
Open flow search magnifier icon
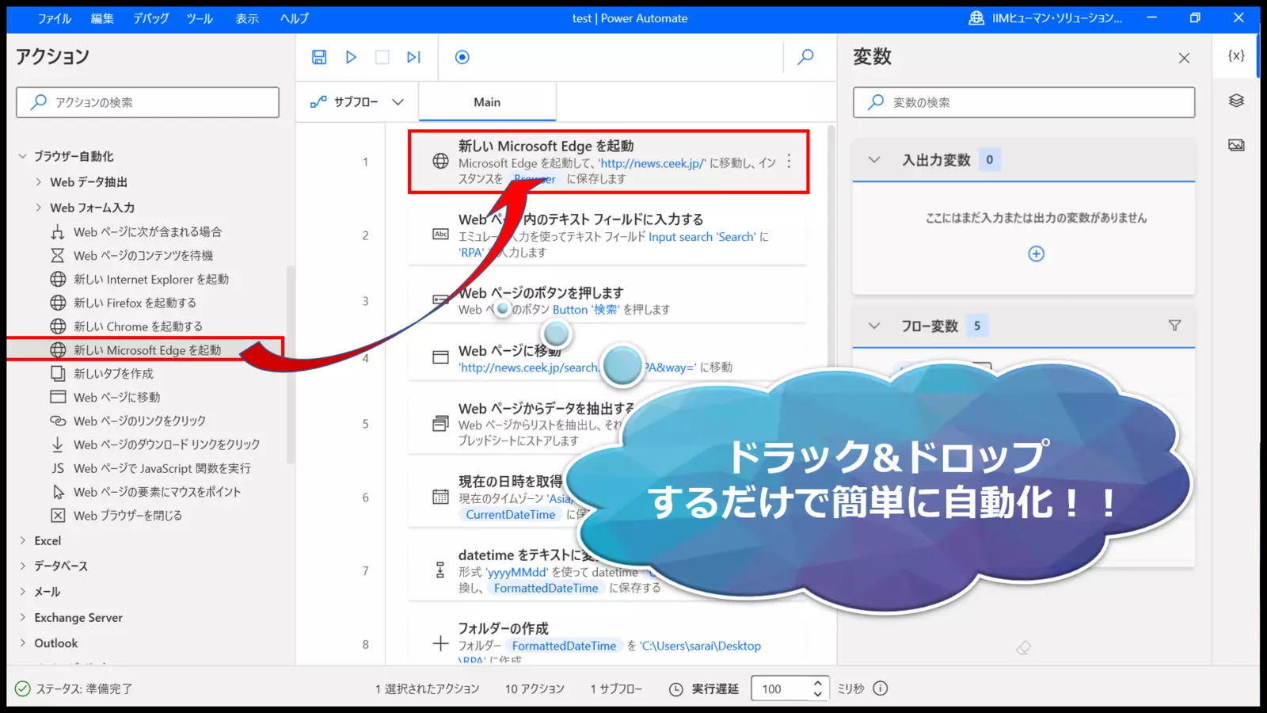(805, 57)
